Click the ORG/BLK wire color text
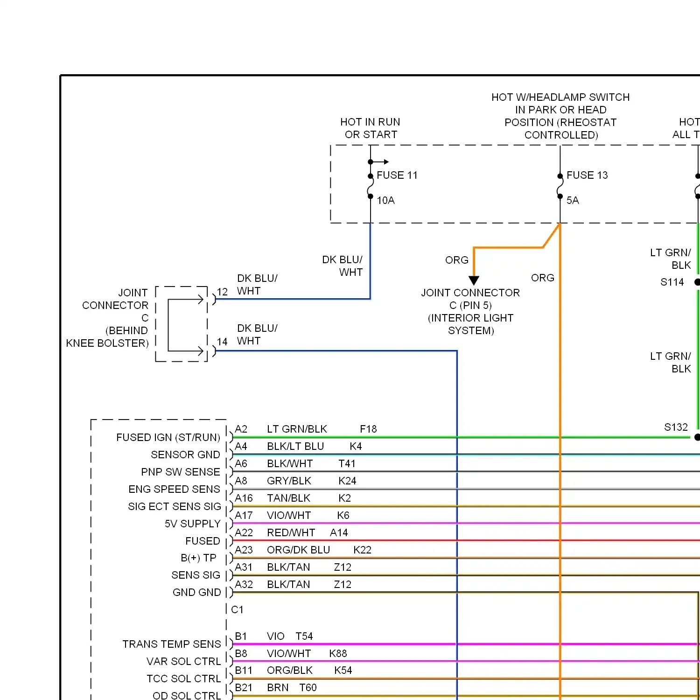The image size is (700, 700). [290, 670]
